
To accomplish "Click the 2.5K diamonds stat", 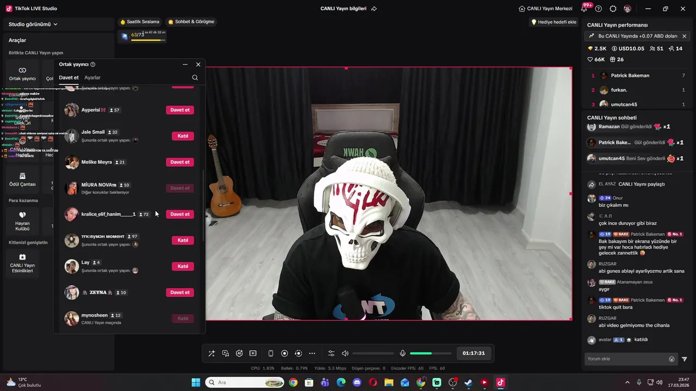I will tap(596, 48).
